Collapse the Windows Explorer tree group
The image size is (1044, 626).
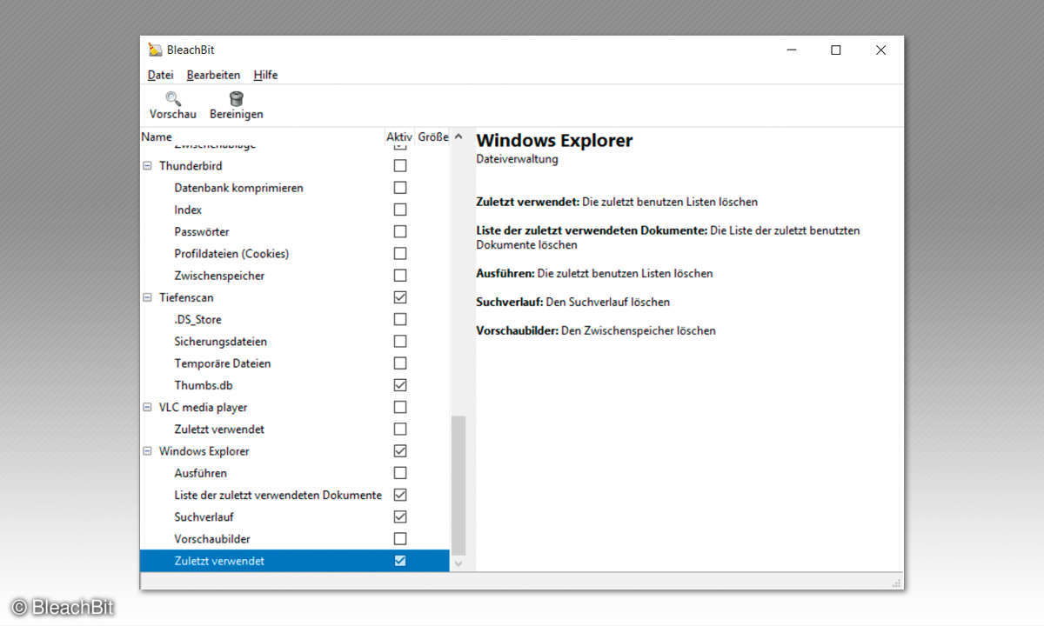pos(147,451)
